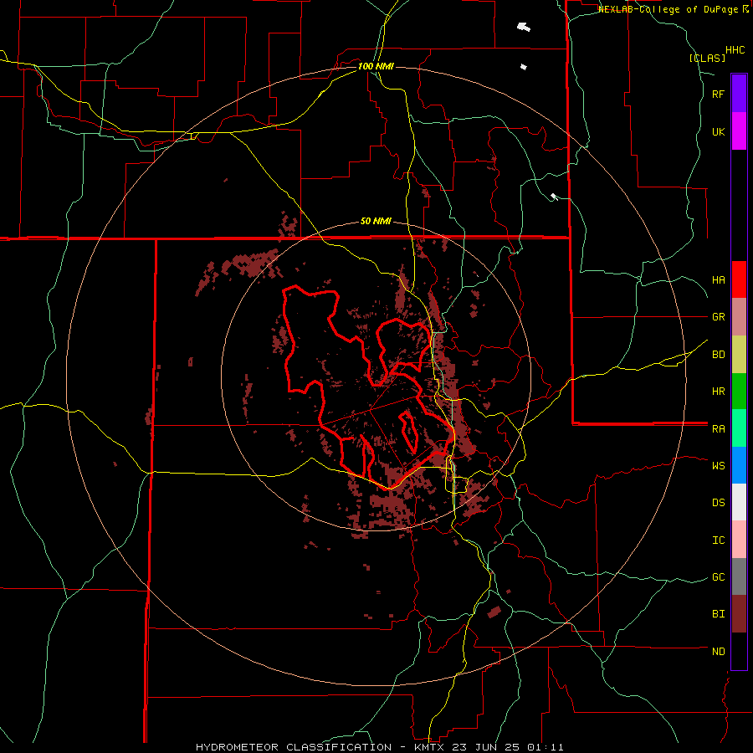The image size is (753, 753).
Task: Click the UK magenta legend swatch
Action: pyautogui.click(x=739, y=131)
